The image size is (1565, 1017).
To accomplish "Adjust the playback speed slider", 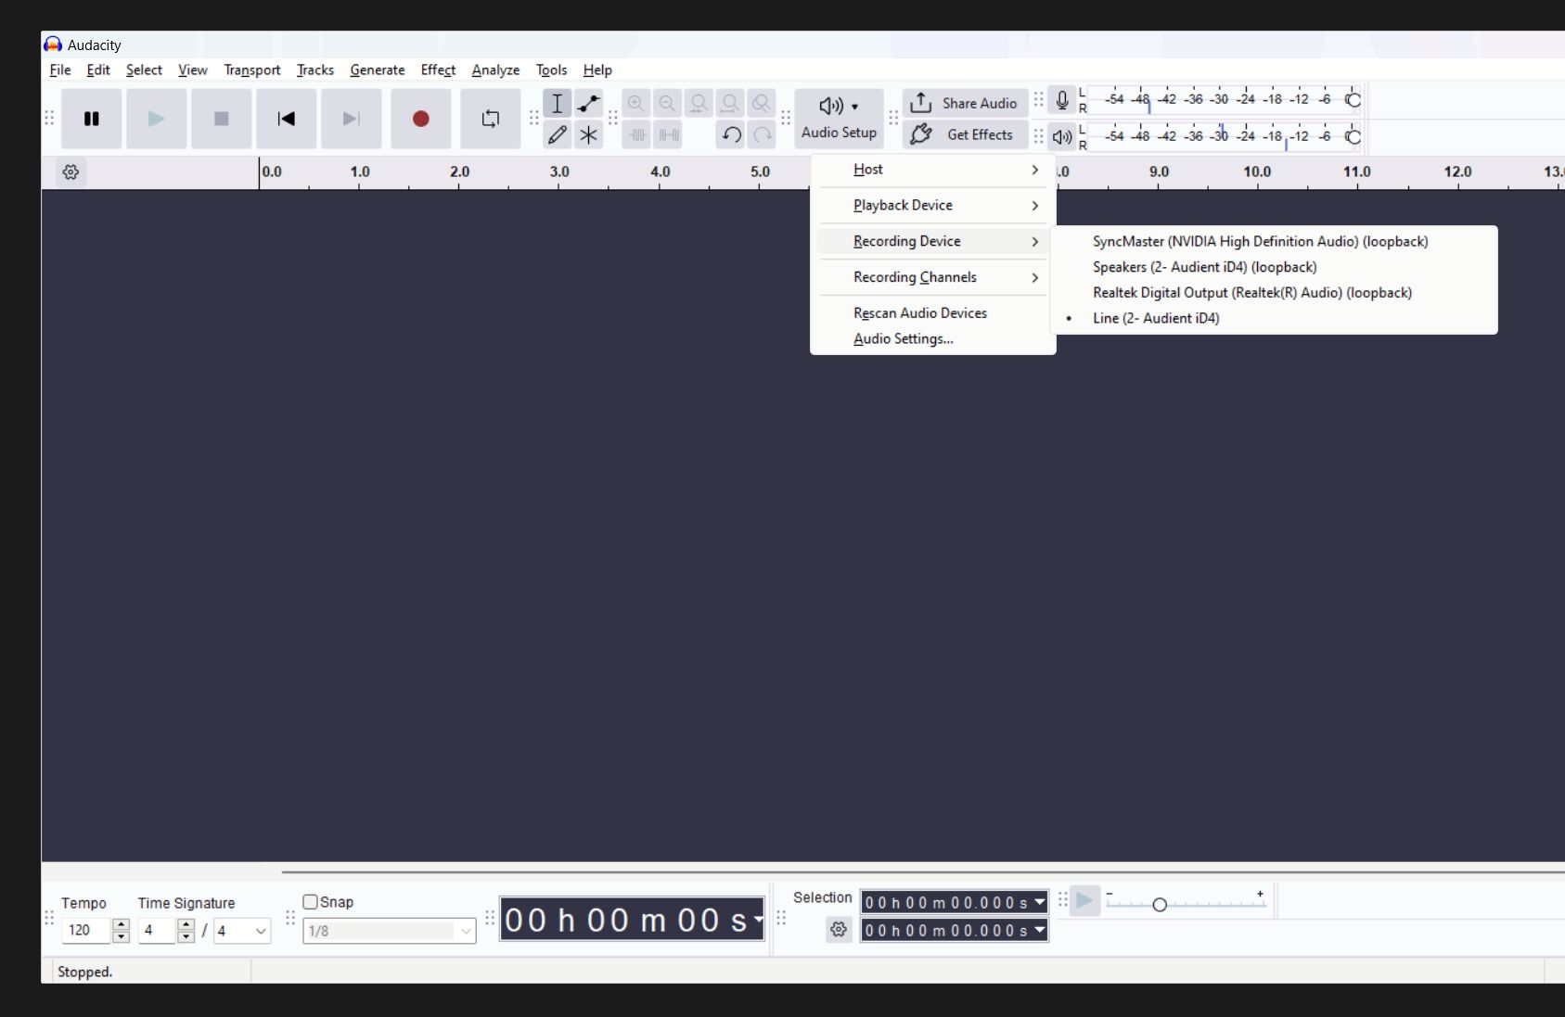I will (1159, 904).
